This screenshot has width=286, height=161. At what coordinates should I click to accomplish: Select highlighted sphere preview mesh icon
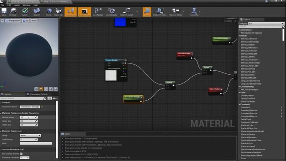point(41,89)
